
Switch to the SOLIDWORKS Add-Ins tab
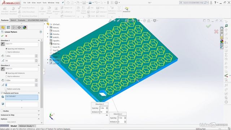[37, 20]
